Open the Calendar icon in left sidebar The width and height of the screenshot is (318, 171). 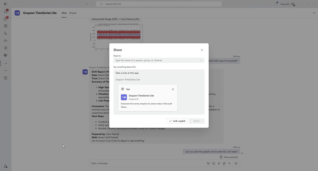(6, 26)
